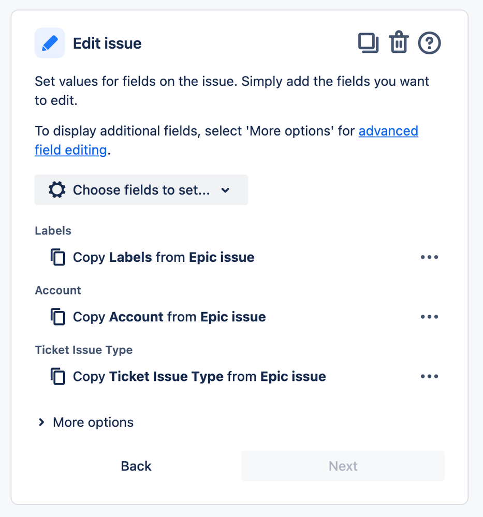Viewport: 483px width, 517px height.
Task: Click the copy icon beside Copy Labels
Action: pos(58,257)
